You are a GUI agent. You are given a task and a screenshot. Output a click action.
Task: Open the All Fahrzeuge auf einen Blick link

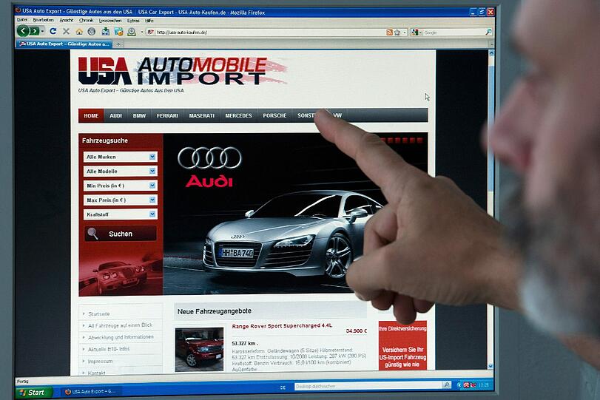click(x=120, y=325)
